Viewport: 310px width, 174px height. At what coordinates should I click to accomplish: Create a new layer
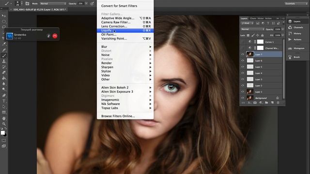click(x=272, y=103)
